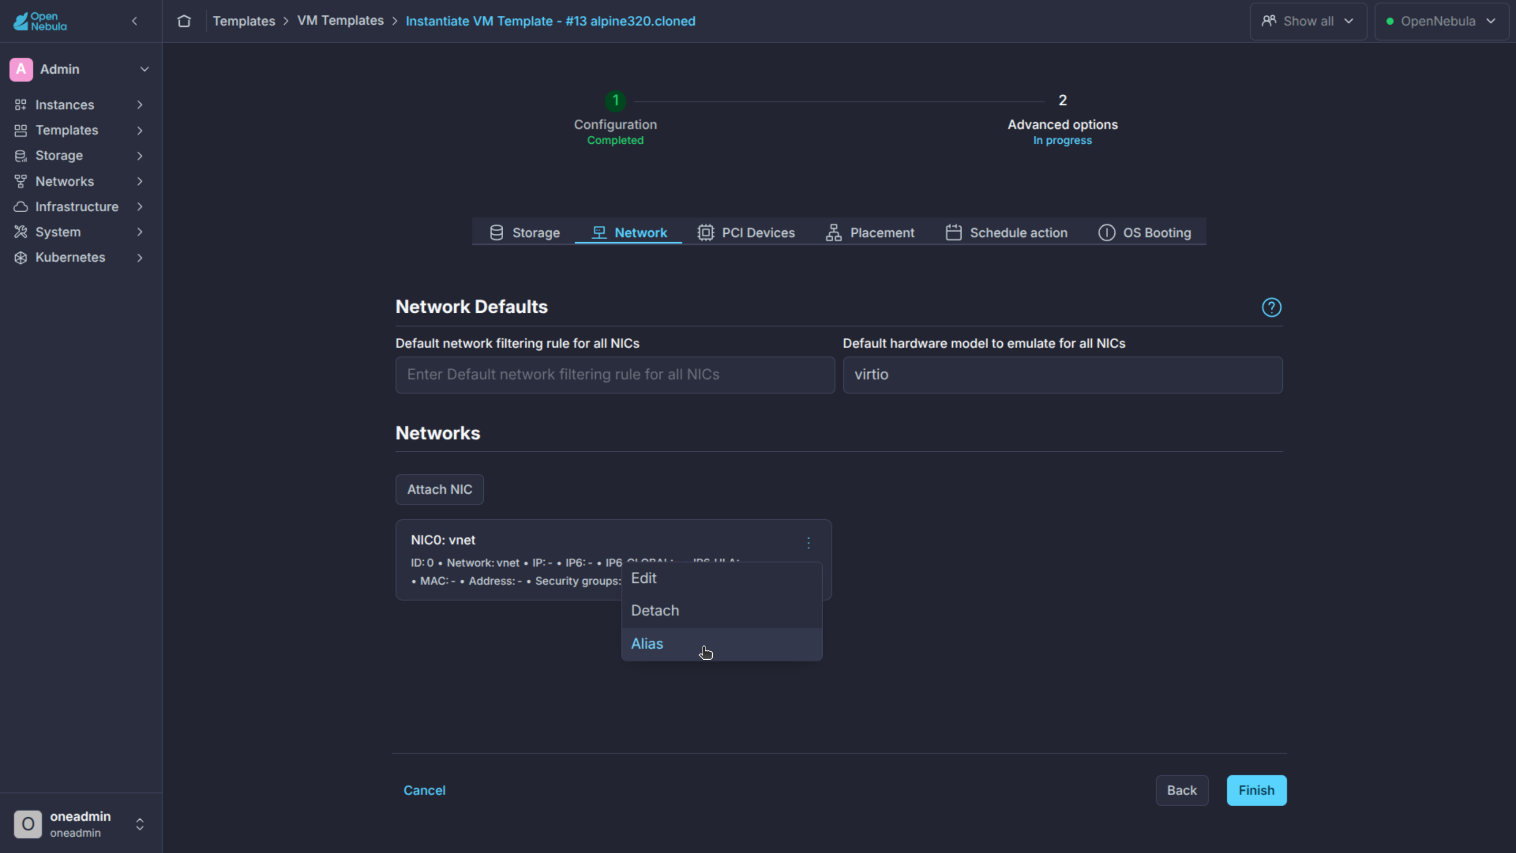
Task: Click the Kubernetes icon in the sidebar
Action: click(x=21, y=257)
